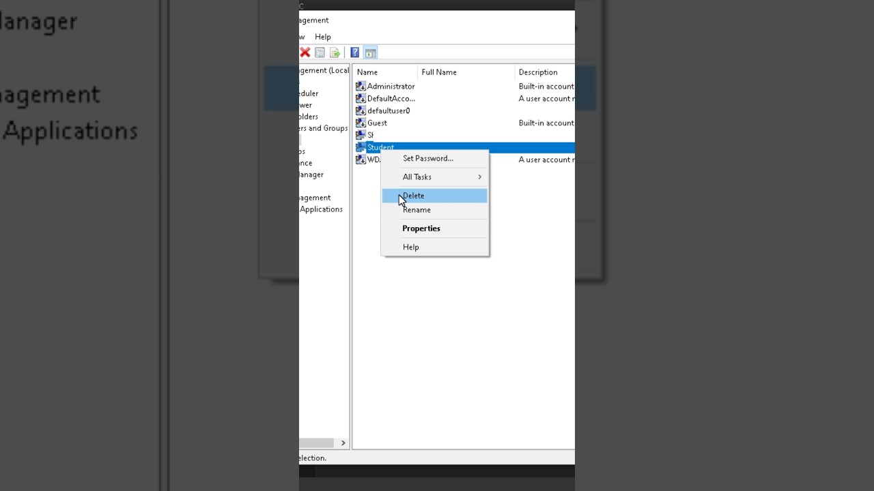Click DefaultAcco... row's user account description

(x=546, y=99)
